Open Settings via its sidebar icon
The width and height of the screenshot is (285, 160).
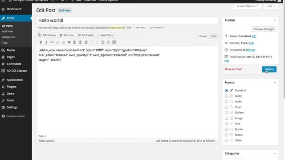pyautogui.click(x=3, y=107)
